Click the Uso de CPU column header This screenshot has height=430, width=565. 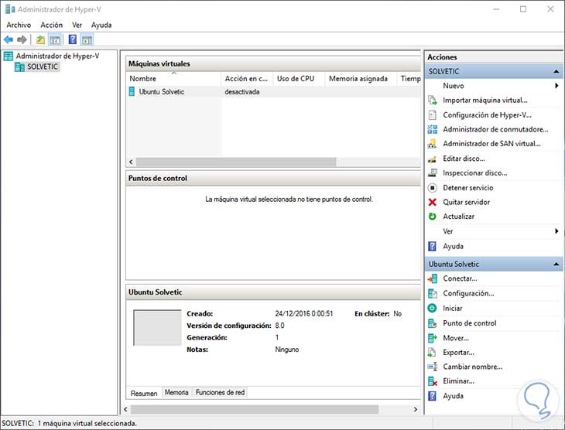299,79
